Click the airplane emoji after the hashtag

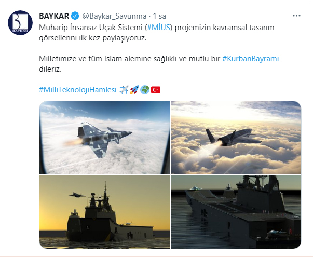pyautogui.click(x=124, y=90)
